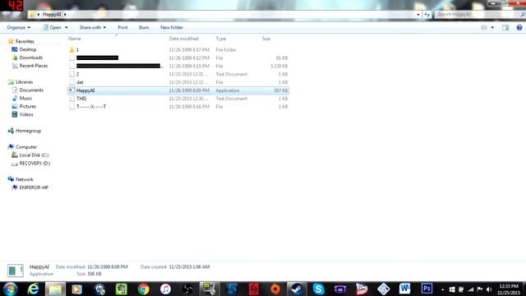526x296 pixels.
Task: Open the Organize menu
Action: tap(18, 27)
